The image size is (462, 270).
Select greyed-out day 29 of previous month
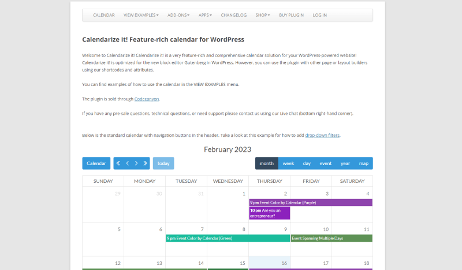click(x=103, y=205)
